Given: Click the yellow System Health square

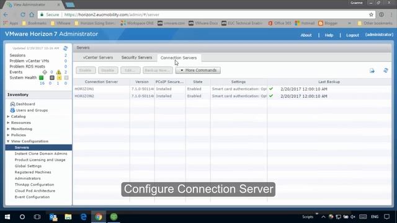Looking at the screenshot, I should pos(60,77).
